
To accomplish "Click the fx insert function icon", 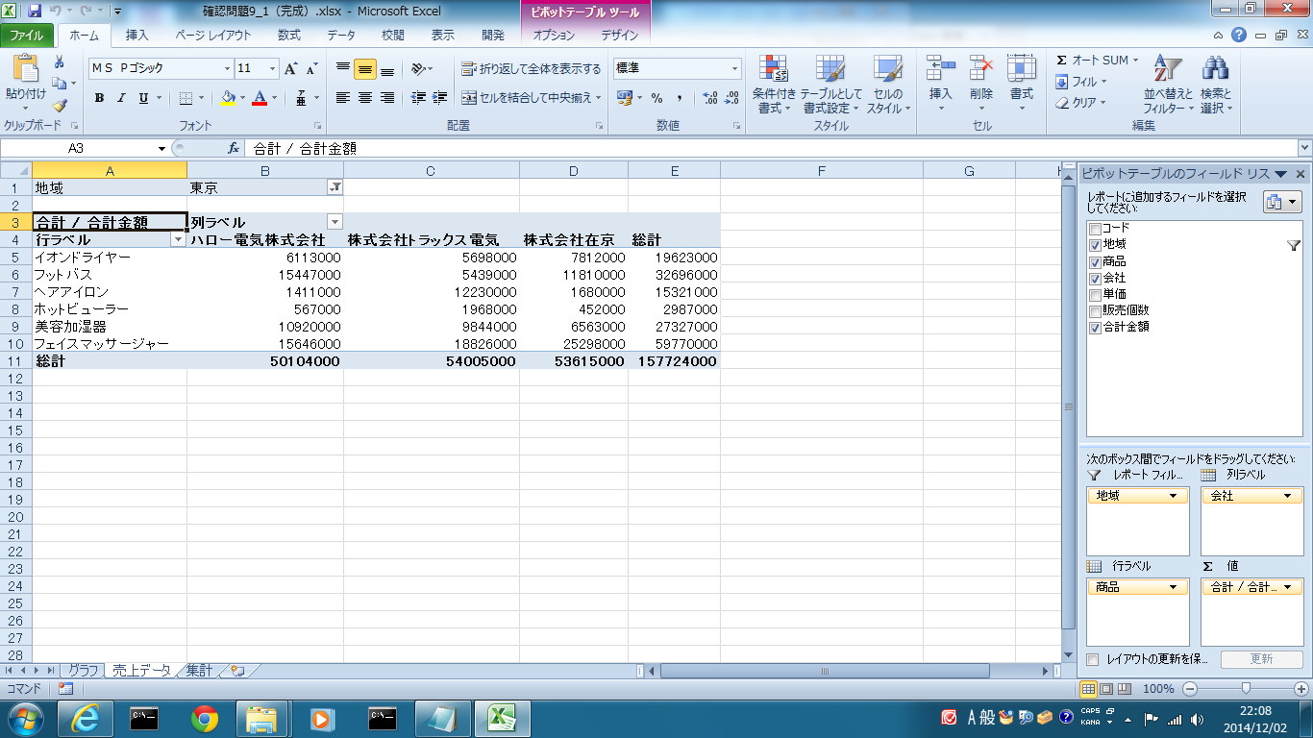I will click(233, 149).
